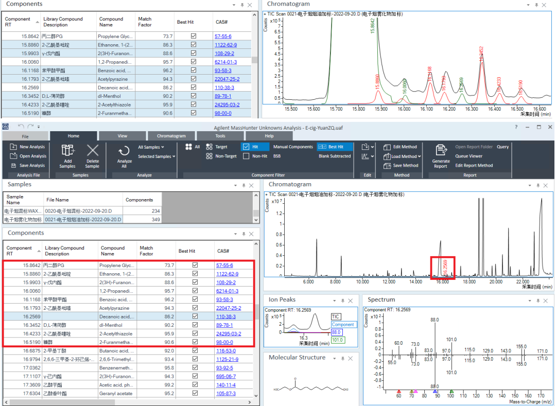The image size is (556, 406).
Task: Click the Redo arrow in the title bar
Action: 30,127
